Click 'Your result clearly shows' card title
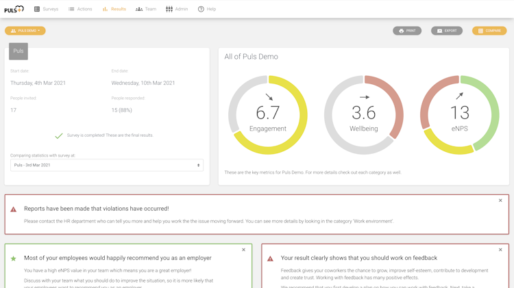 click(x=359, y=258)
